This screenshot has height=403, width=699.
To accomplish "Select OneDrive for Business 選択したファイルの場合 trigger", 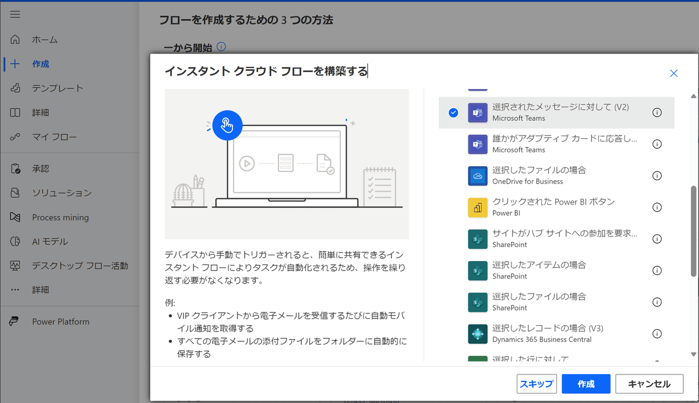I will [x=556, y=176].
